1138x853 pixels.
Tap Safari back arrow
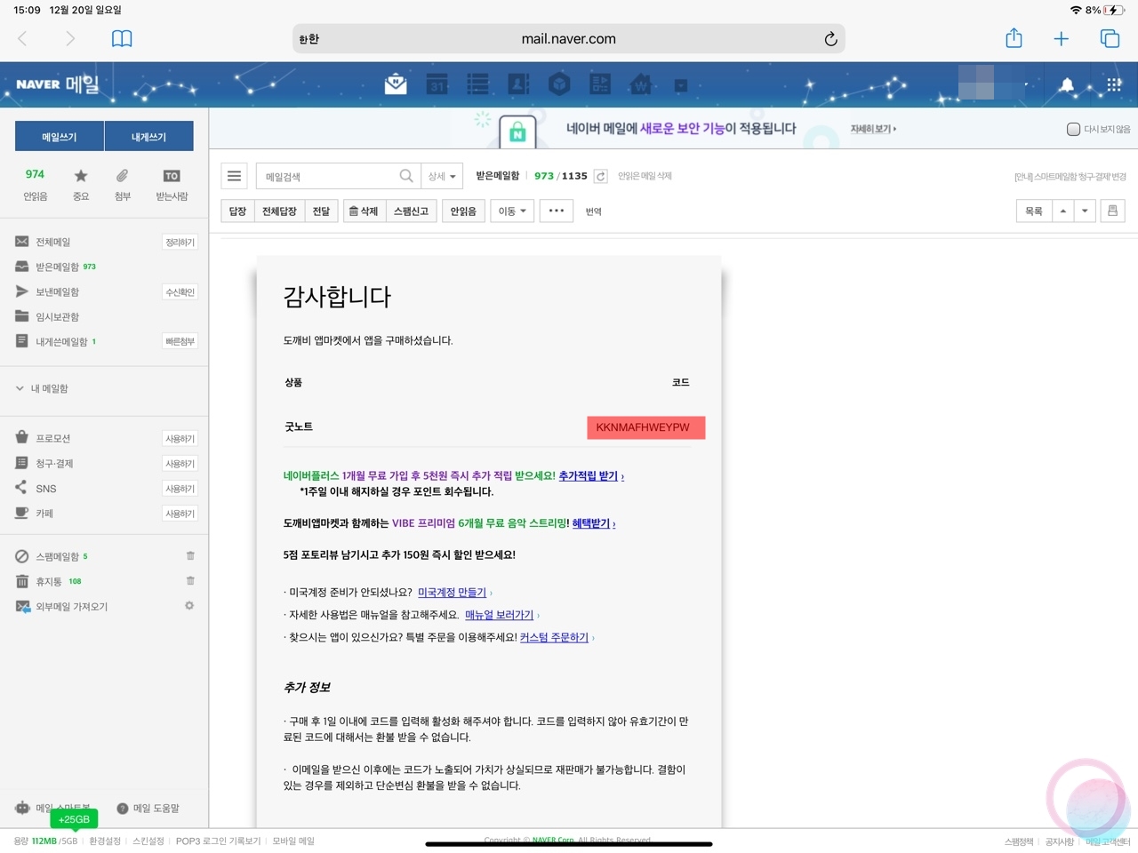tap(22, 38)
